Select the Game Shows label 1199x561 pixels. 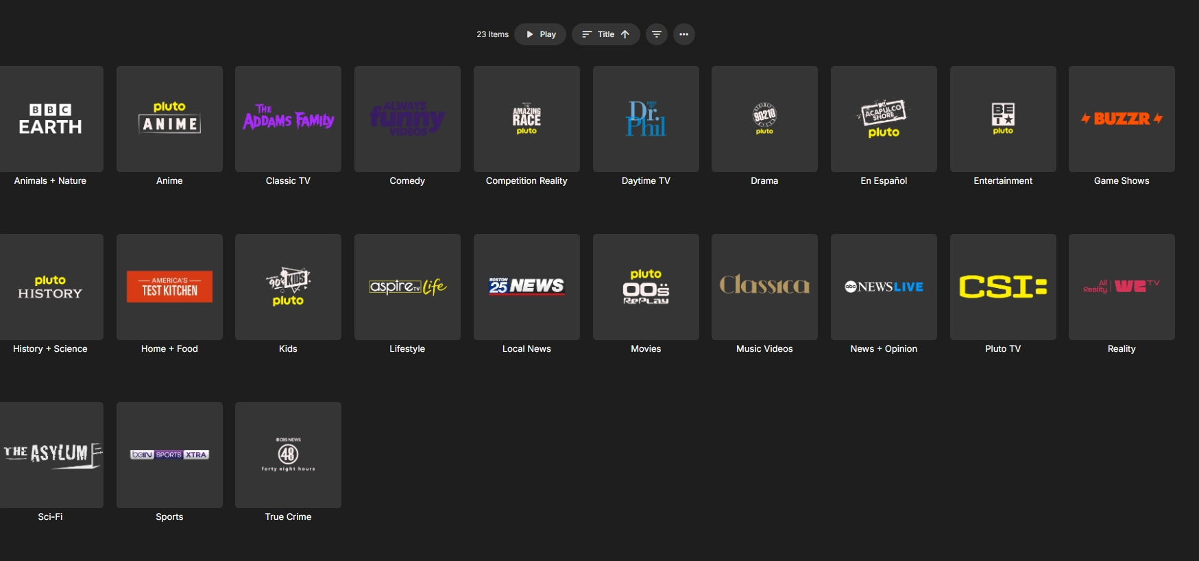pyautogui.click(x=1122, y=181)
